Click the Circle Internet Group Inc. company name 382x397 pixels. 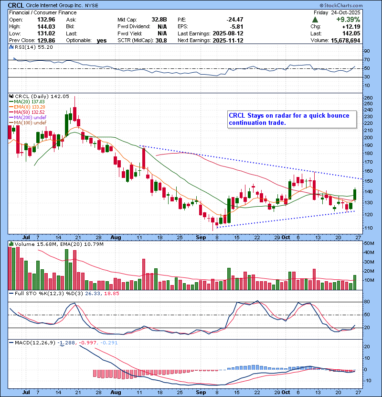click(54, 5)
